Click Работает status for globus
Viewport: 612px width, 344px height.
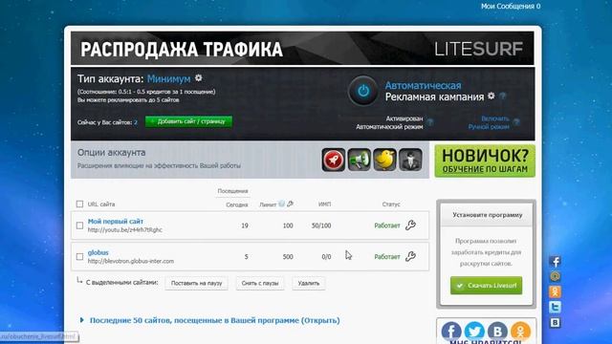click(x=387, y=257)
